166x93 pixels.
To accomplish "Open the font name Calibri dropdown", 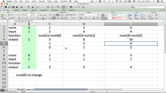I will coord(31,15).
